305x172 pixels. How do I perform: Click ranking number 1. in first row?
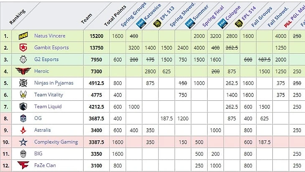pyautogui.click(x=6, y=36)
